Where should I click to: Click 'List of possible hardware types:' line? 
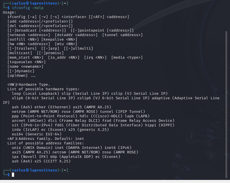pos(43,89)
